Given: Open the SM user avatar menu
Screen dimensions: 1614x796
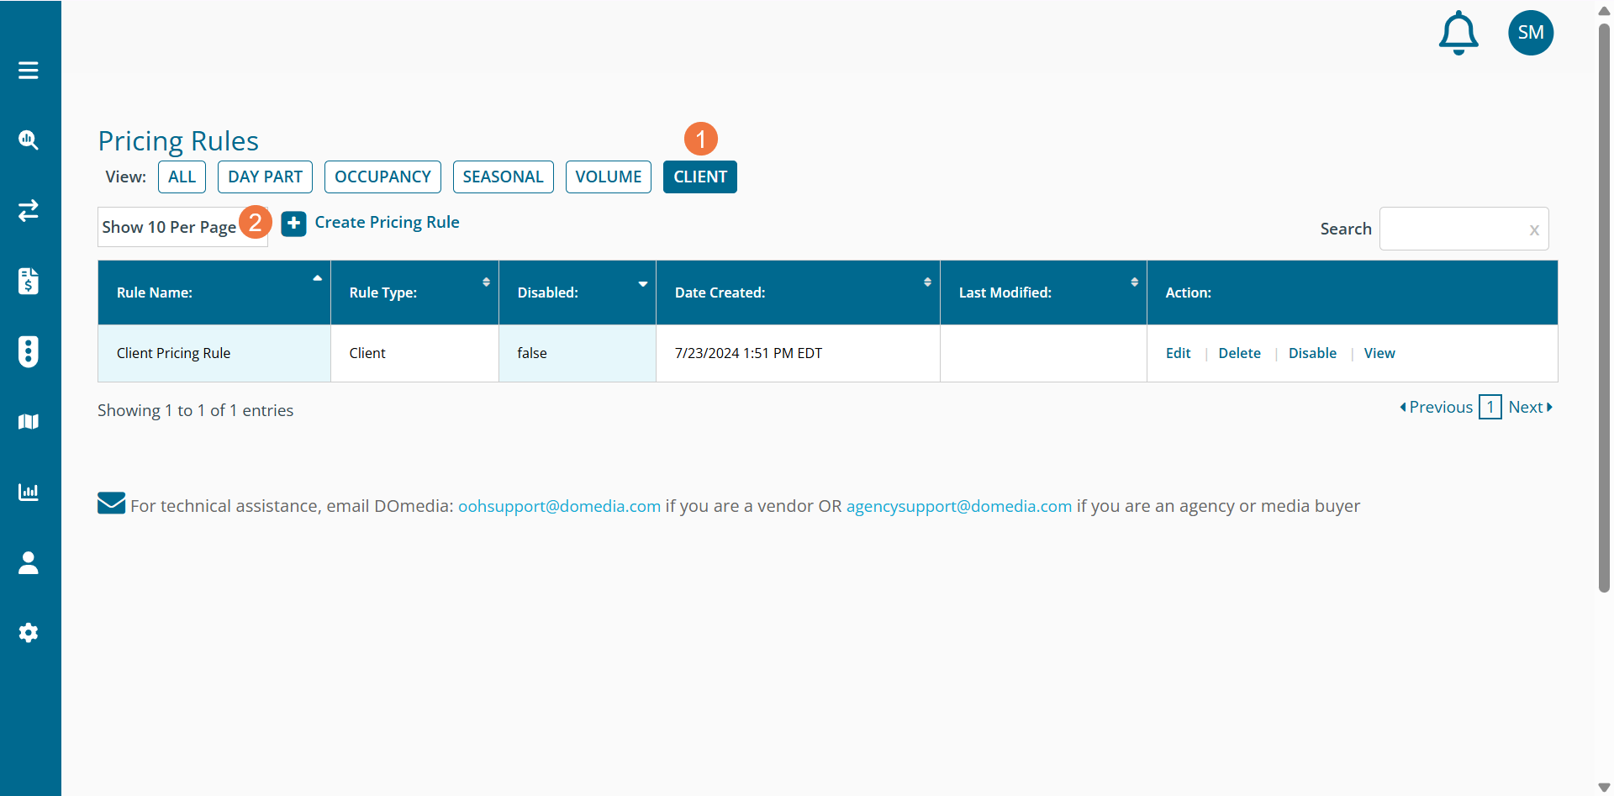Looking at the screenshot, I should coord(1530,33).
